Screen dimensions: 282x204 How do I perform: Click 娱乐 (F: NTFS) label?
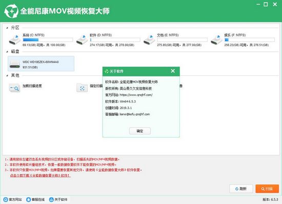pyautogui.click(x=235, y=35)
